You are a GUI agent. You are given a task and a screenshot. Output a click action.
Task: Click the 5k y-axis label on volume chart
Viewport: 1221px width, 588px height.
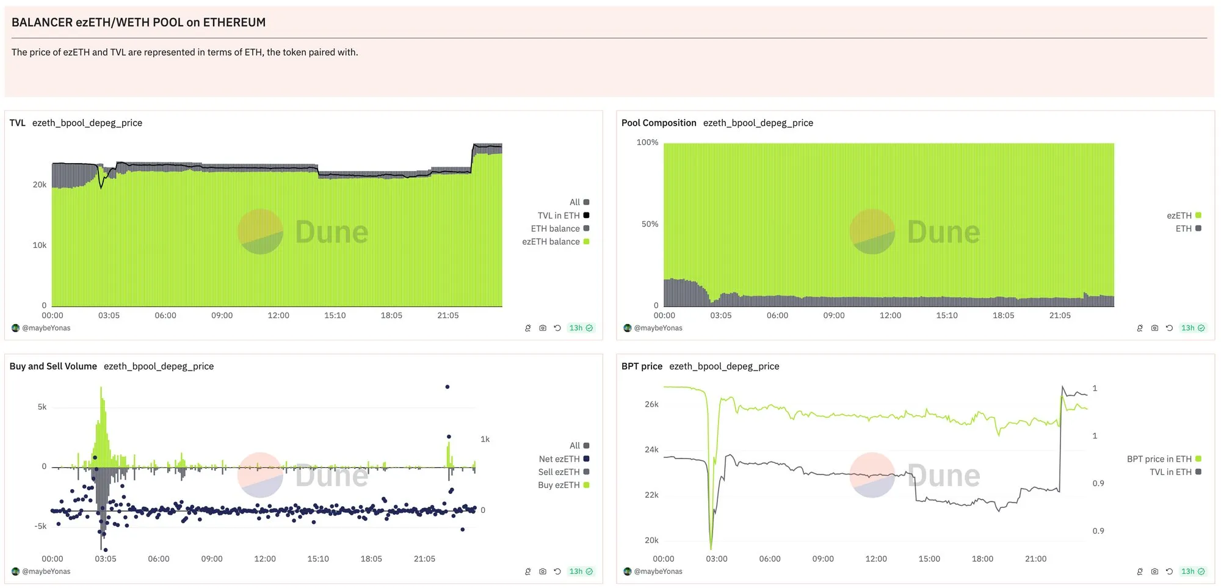pyautogui.click(x=42, y=407)
